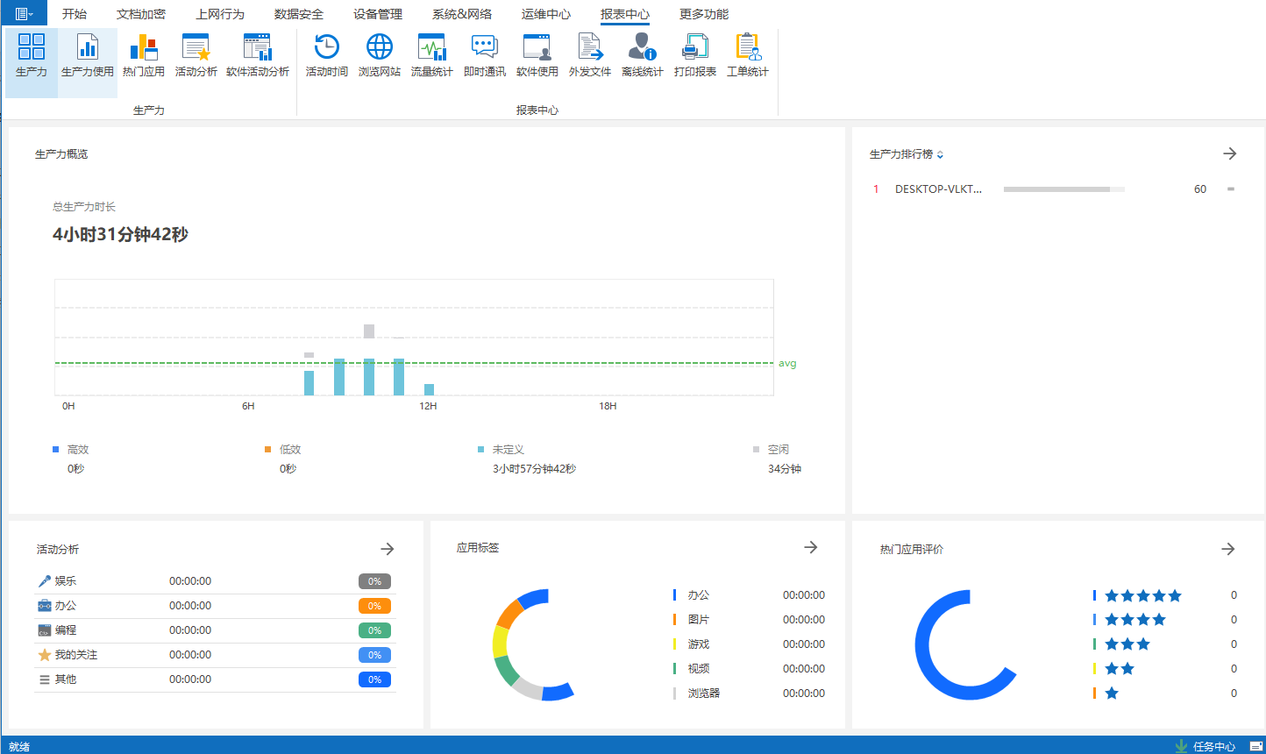Screen dimensions: 1266x754
Task: Switch to the 文档加密 tab
Action: 140,14
